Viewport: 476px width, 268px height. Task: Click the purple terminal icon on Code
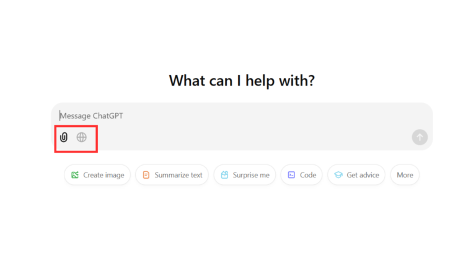[291, 175]
